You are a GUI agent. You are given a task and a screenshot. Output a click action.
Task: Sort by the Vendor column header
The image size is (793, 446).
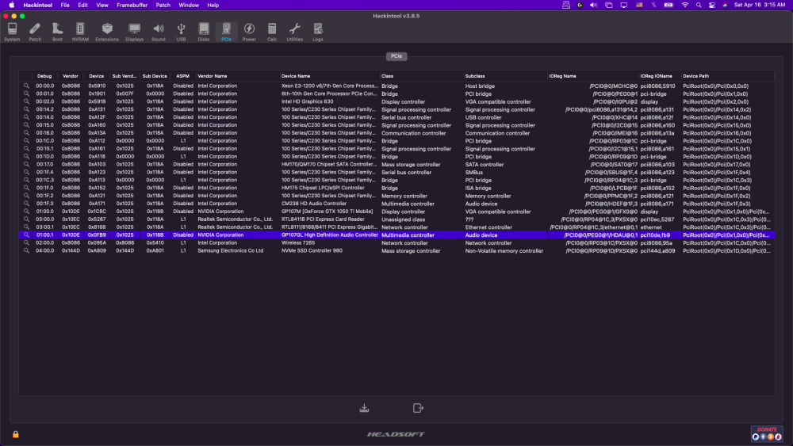tap(71, 76)
